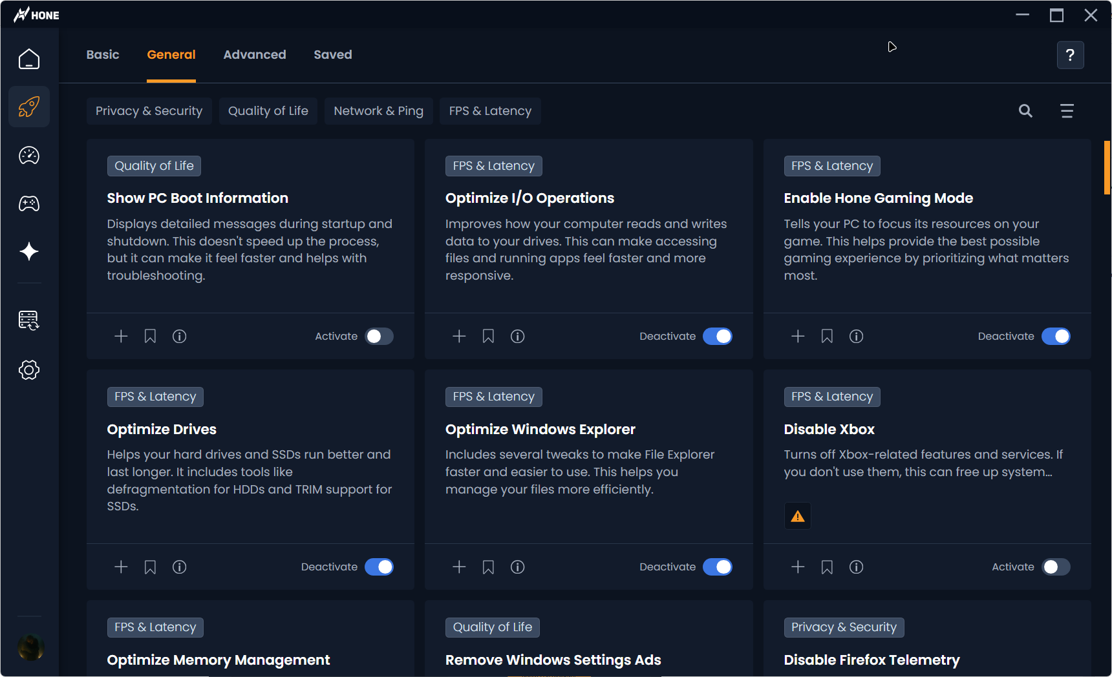Click the rocket optimization sidebar icon

coord(29,107)
